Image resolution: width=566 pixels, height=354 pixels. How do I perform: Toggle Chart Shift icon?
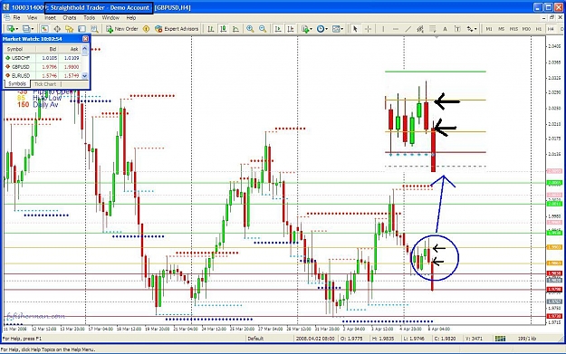coord(290,29)
